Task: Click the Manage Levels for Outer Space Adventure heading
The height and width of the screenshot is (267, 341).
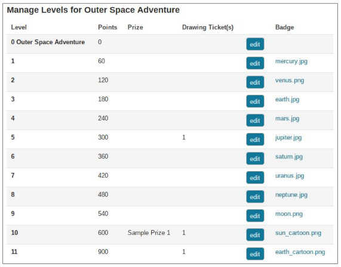Action: point(93,10)
